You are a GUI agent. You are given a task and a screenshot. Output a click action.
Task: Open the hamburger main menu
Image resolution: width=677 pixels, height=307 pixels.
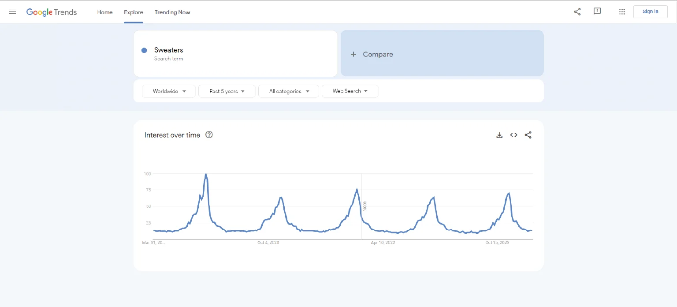click(x=12, y=12)
